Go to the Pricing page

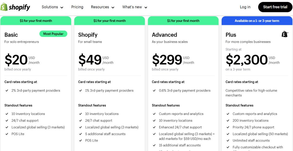(77, 7)
